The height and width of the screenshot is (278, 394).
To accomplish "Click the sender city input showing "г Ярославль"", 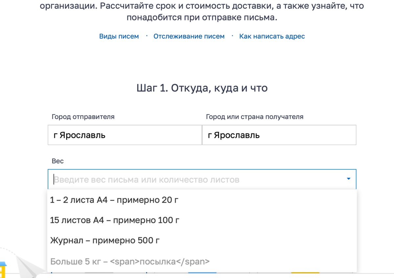I will pyautogui.click(x=125, y=135).
